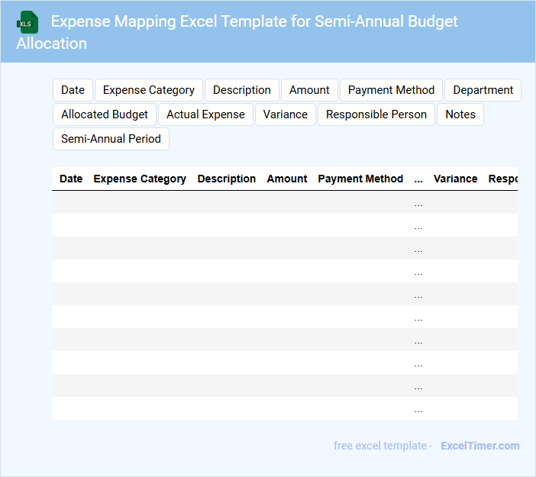Click the Notes field tag
Image resolution: width=536 pixels, height=477 pixels.
coord(460,114)
